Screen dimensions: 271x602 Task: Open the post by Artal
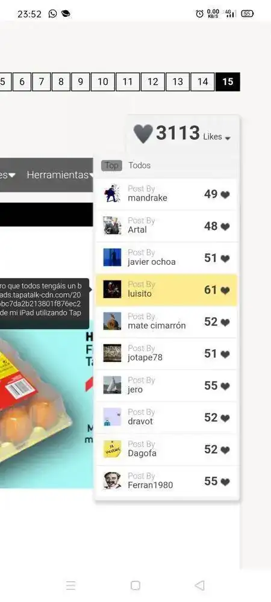(x=166, y=226)
